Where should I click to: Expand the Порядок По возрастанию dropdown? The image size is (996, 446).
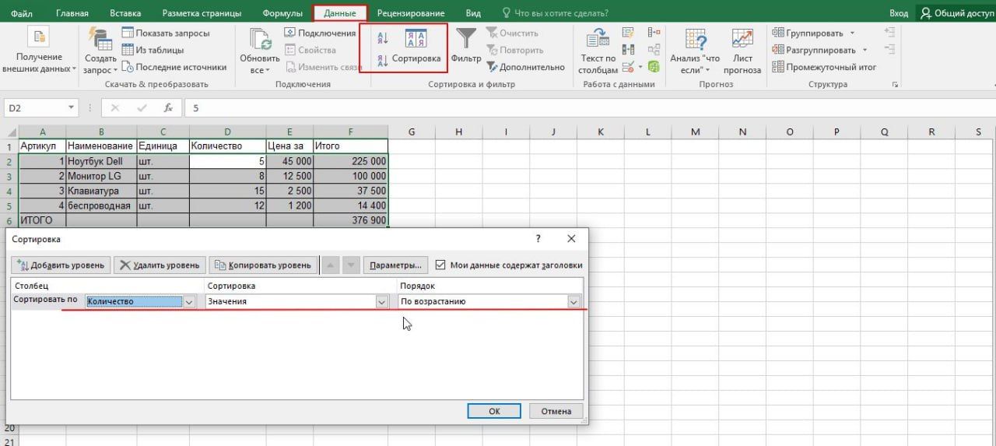click(x=574, y=302)
